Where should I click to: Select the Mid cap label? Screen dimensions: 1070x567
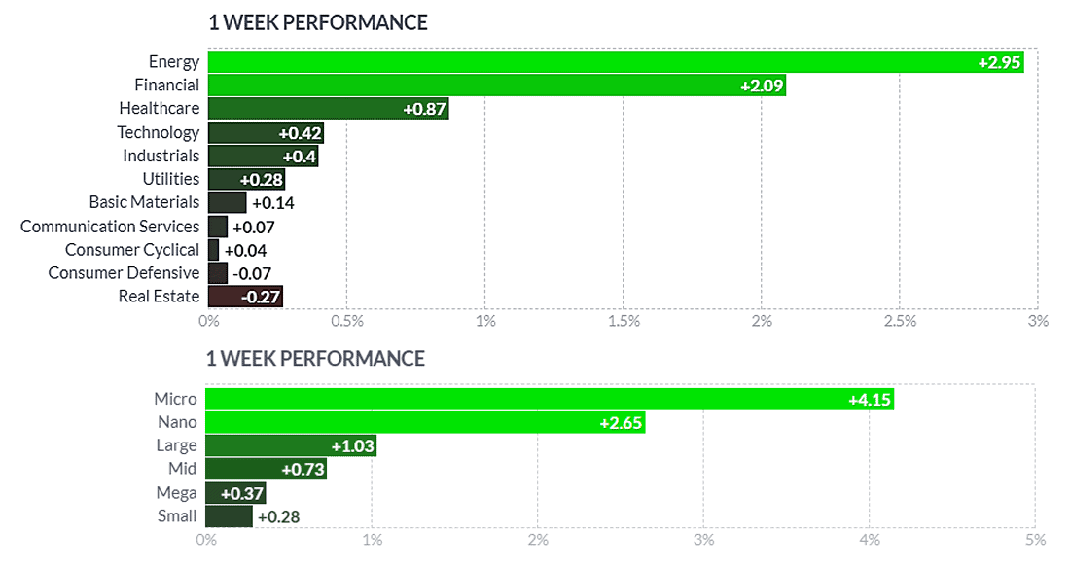pos(181,469)
